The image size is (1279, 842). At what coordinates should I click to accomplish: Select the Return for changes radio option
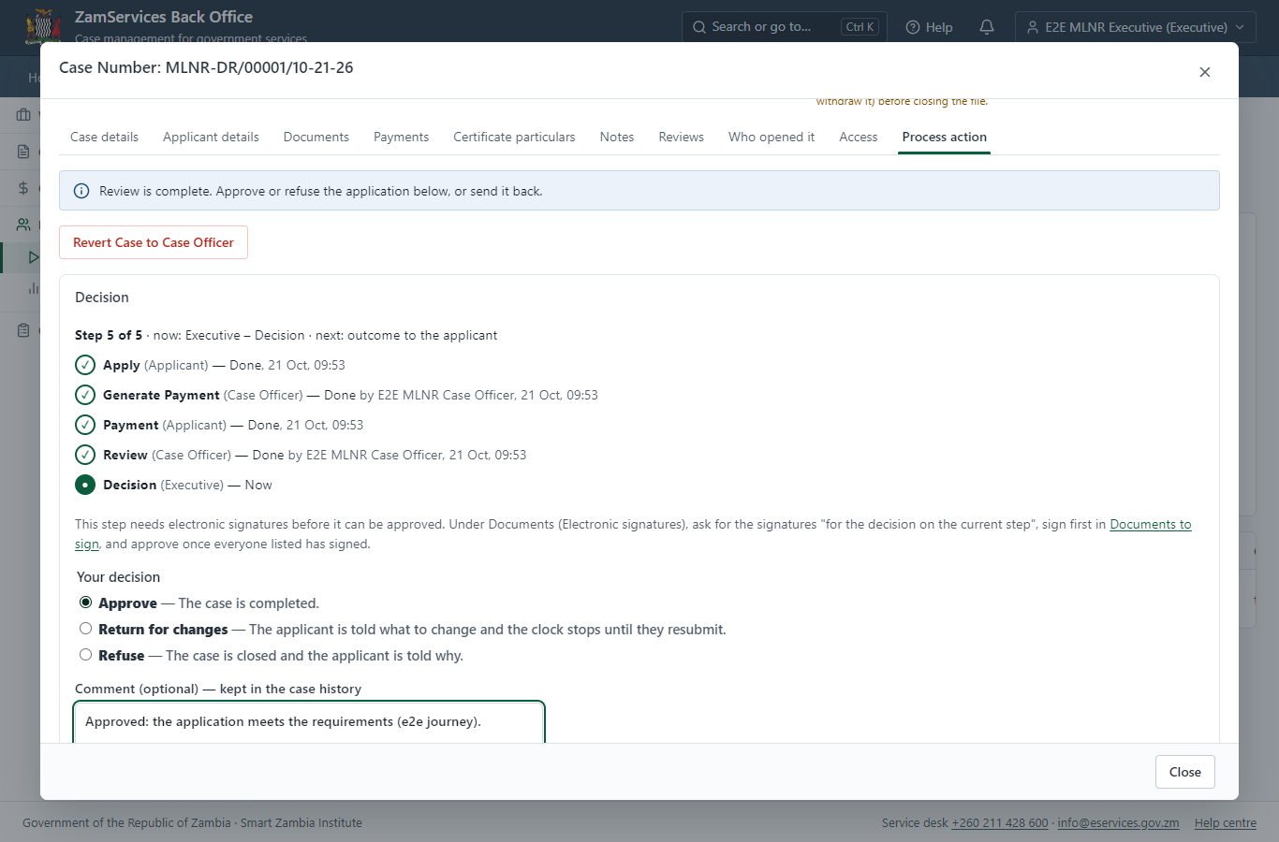pos(85,629)
